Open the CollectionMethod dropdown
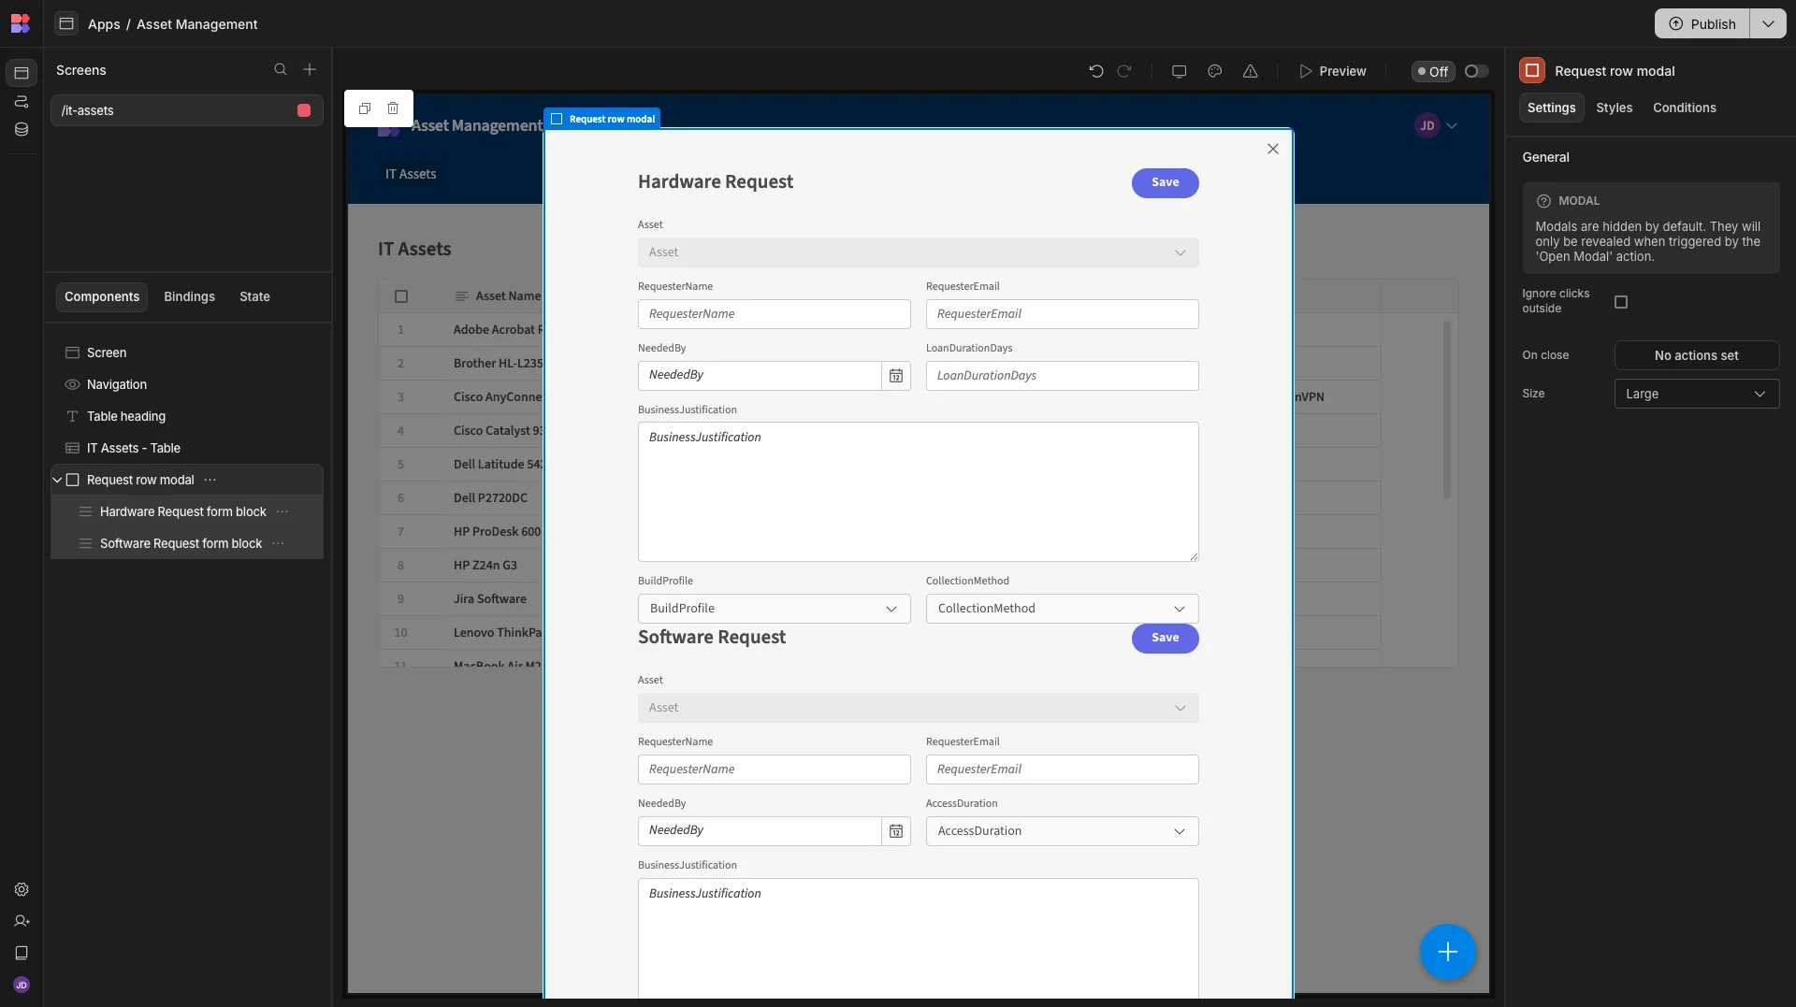 [1062, 609]
